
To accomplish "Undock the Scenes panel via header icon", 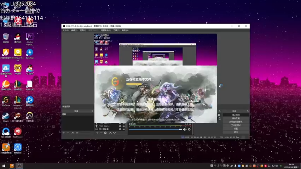I will 92,111.
